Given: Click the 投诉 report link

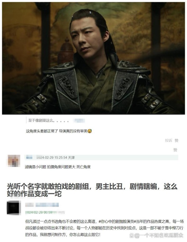Looking at the screenshot, I should 168,140.
